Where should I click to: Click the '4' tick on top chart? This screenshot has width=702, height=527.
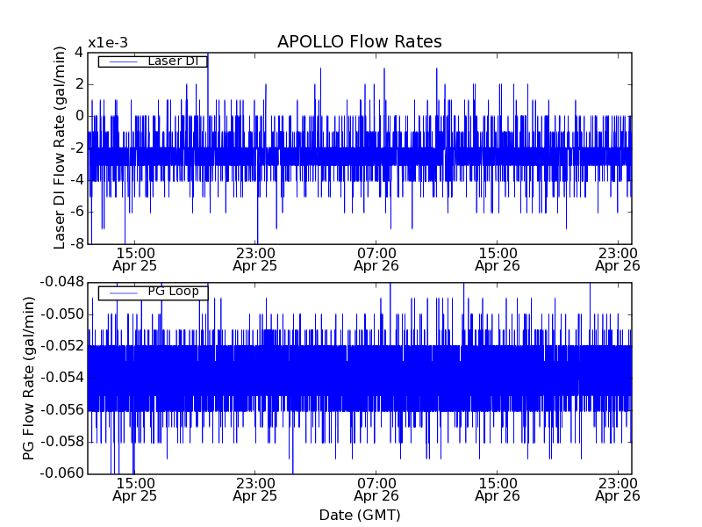point(79,53)
